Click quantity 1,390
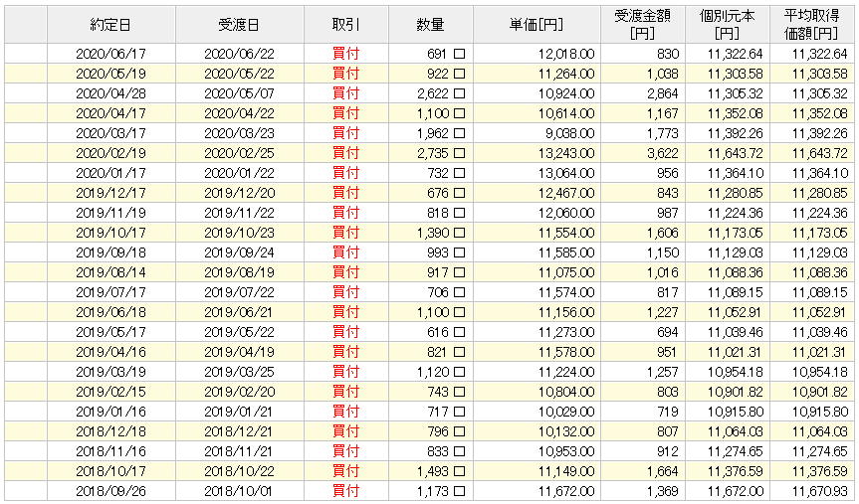The width and height of the screenshot is (859, 504). [x=433, y=234]
